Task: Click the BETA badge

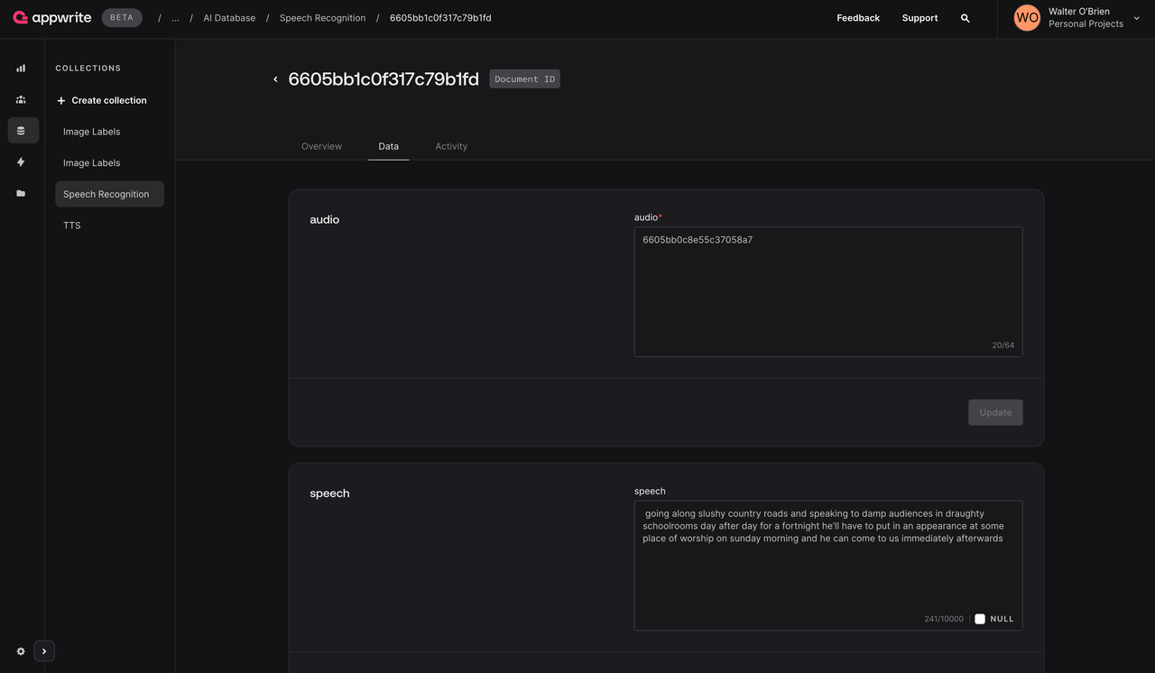Action: (122, 18)
